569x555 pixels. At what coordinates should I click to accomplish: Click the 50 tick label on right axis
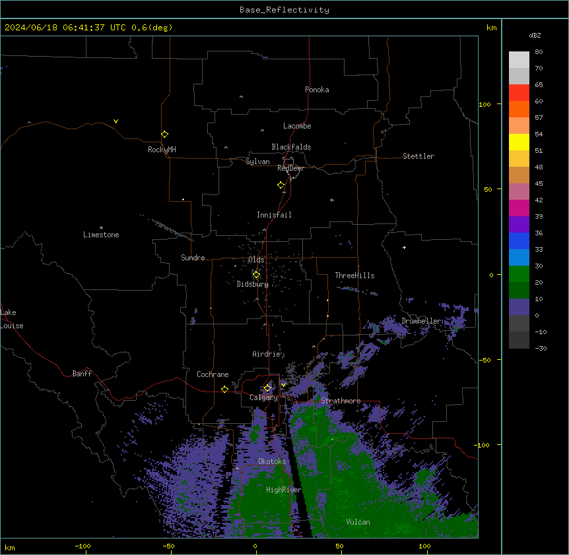click(488, 189)
